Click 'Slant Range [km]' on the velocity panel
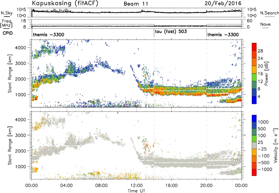Image resolution: width=279 pixels, height=193 pixels. [x=10, y=145]
